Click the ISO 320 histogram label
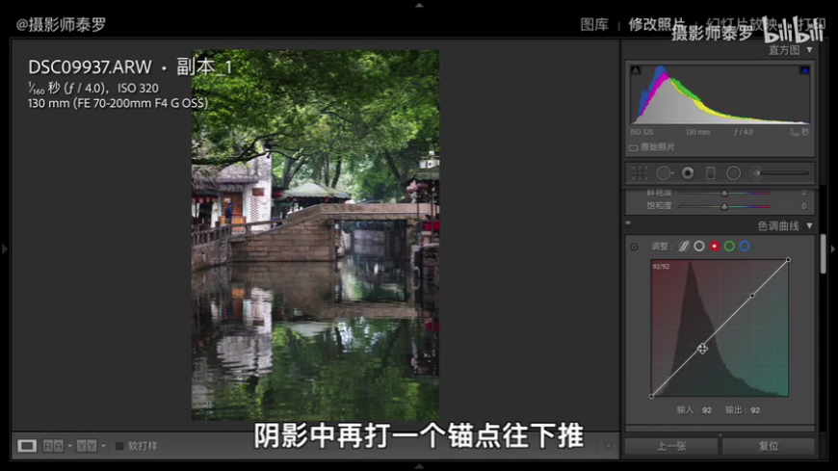The image size is (838, 471). pos(642,132)
